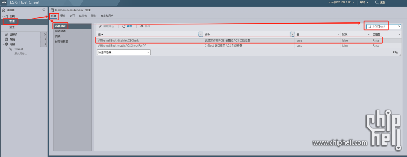Open the 快速筛选器 quick filter combo box

click(x=124, y=52)
